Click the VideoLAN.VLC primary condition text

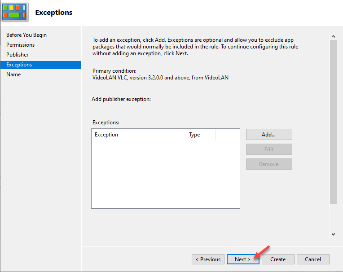point(160,78)
